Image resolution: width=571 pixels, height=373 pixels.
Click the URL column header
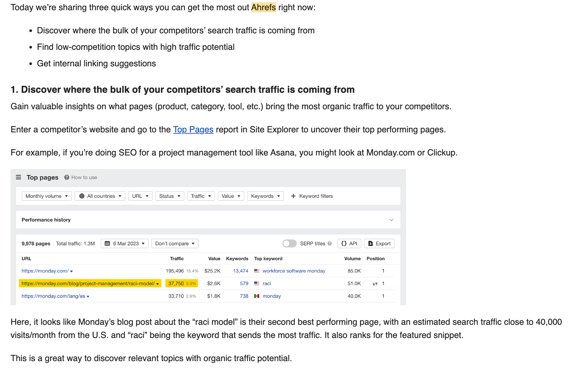26,259
